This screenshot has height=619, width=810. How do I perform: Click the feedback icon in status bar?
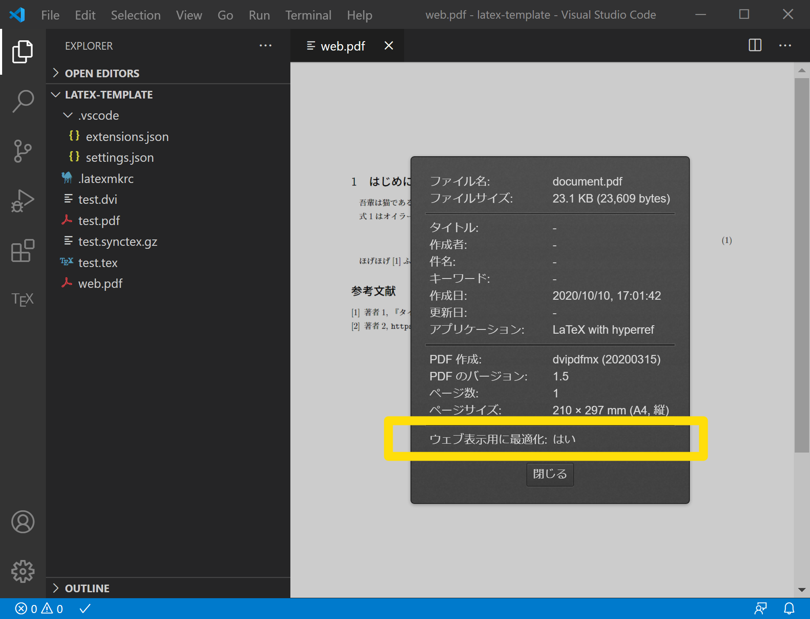[760, 609]
